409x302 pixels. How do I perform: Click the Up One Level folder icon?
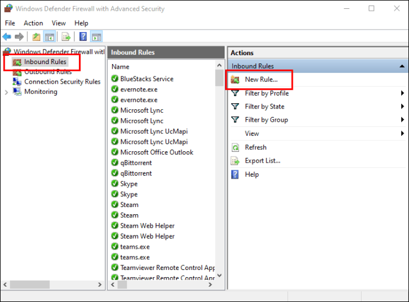(x=36, y=37)
